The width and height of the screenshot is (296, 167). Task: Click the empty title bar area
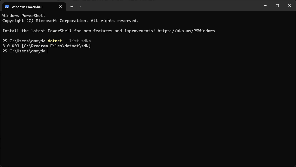coord(170,6)
